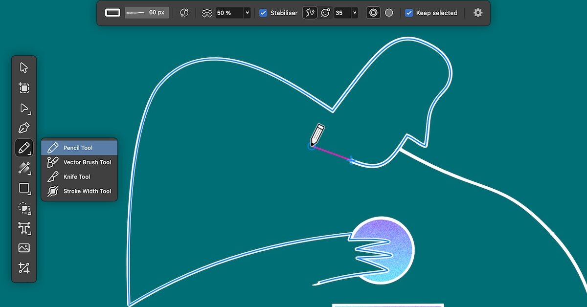Disable the Stabiliser checkbox
The height and width of the screenshot is (307, 587).
pyautogui.click(x=263, y=13)
